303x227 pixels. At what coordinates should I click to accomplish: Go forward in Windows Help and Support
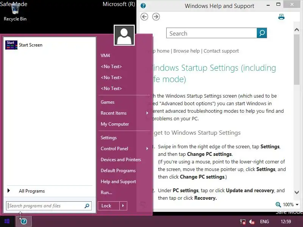click(x=156, y=17)
